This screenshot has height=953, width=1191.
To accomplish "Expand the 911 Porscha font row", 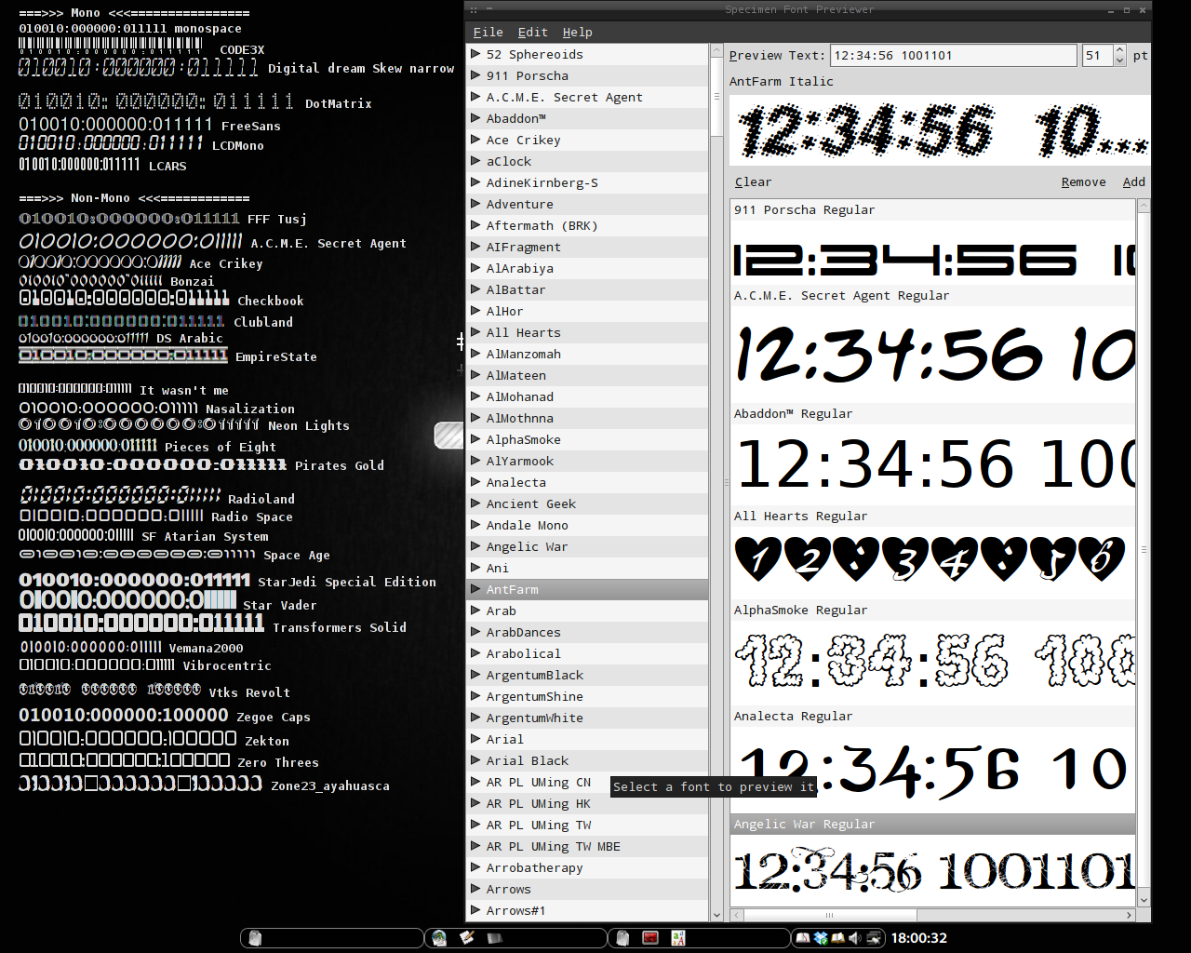I will [475, 75].
